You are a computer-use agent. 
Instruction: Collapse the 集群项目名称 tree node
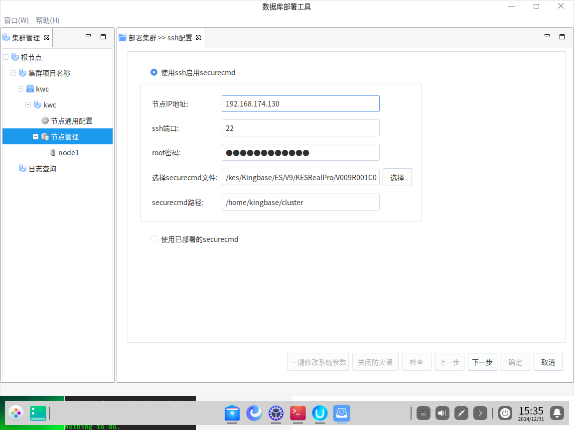point(13,73)
